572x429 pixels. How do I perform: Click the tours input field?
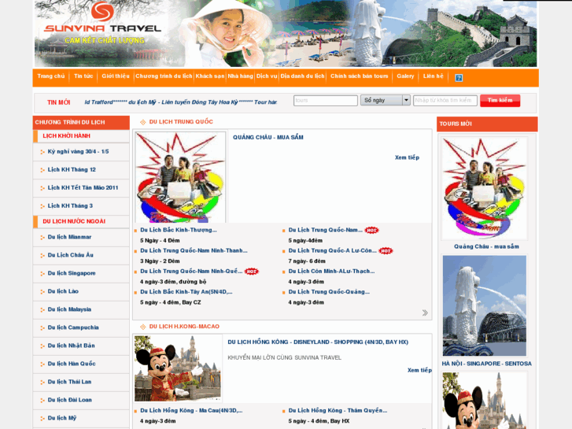point(326,101)
